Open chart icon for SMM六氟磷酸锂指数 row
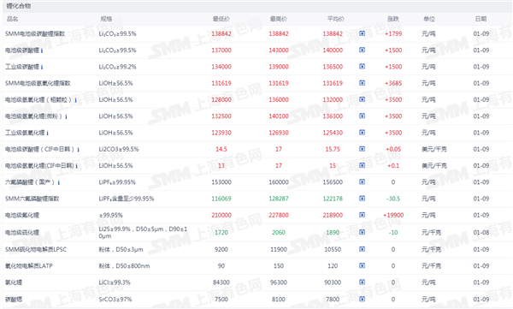The image size is (513, 309). 362,199
